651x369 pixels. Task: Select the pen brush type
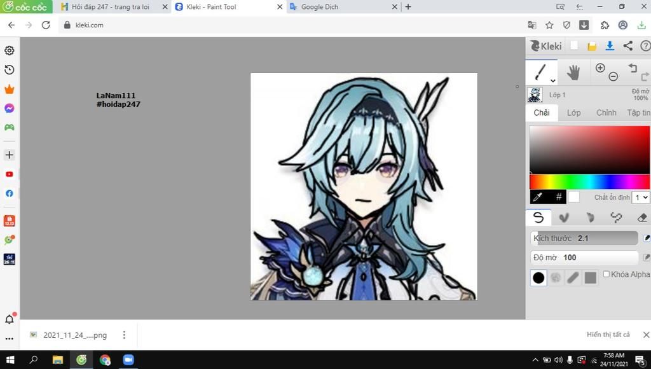point(538,218)
